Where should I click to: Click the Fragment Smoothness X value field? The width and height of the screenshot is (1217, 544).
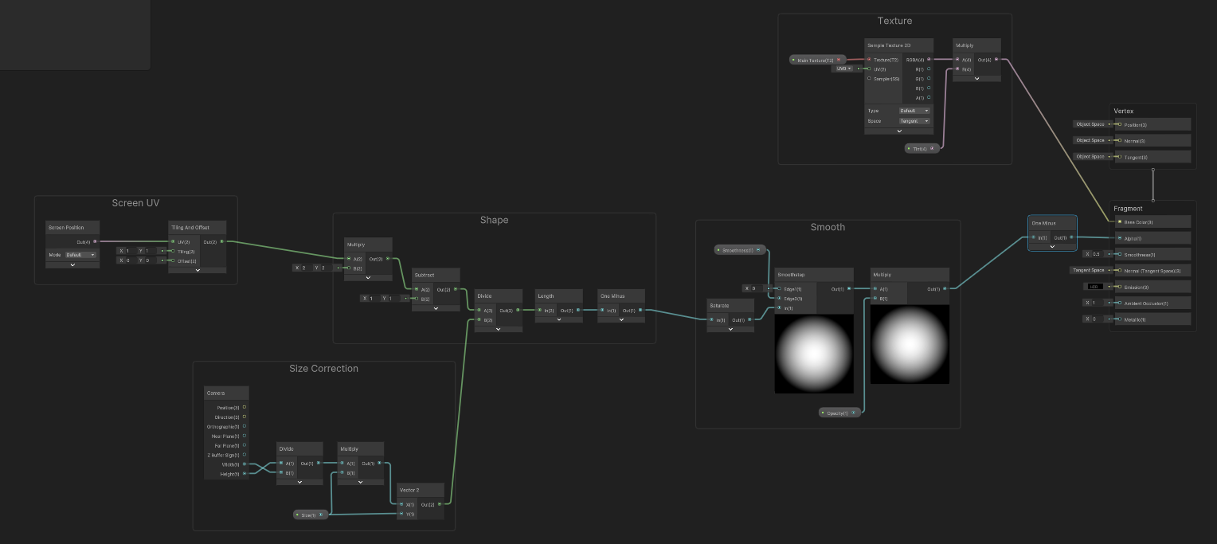[1096, 254]
